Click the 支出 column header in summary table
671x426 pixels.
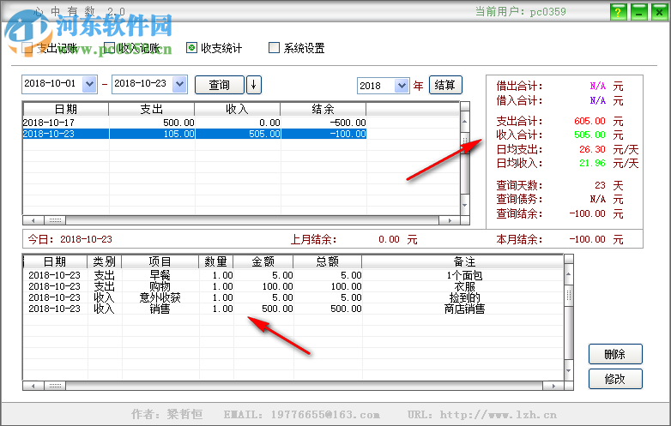152,109
